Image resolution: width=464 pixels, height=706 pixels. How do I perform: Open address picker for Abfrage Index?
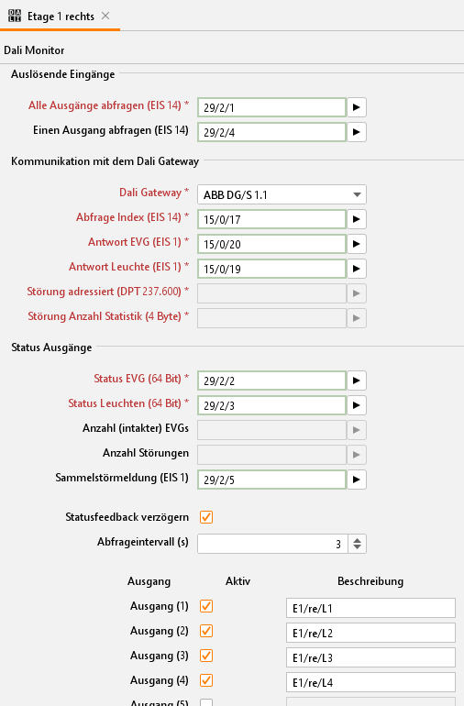357,219
